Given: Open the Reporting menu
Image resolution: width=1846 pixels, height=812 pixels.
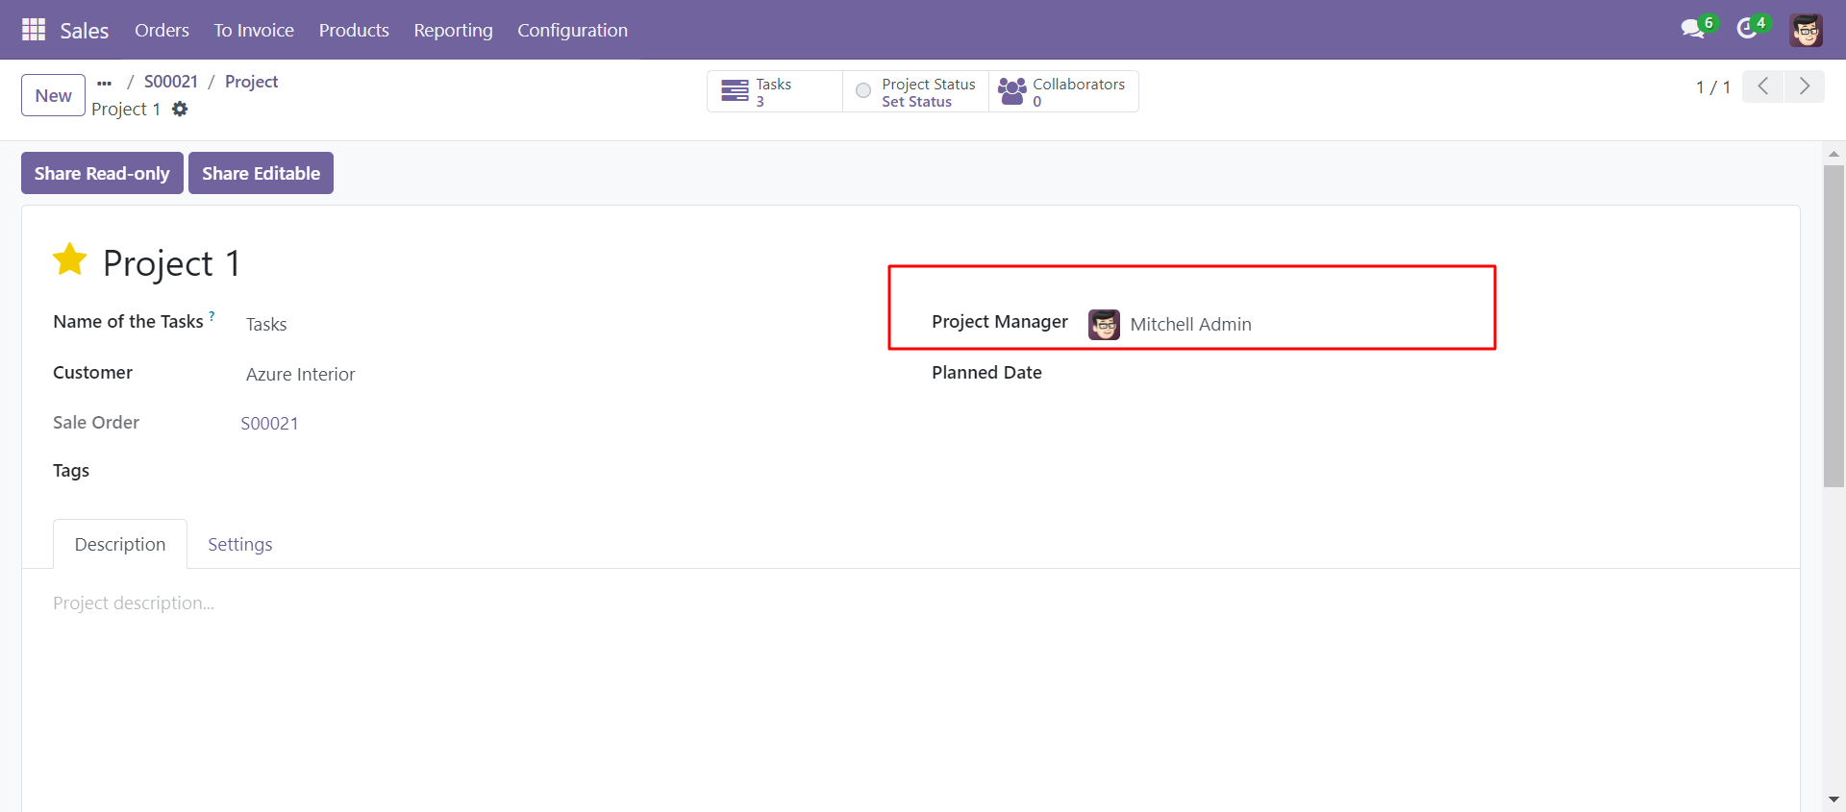Looking at the screenshot, I should click(453, 30).
